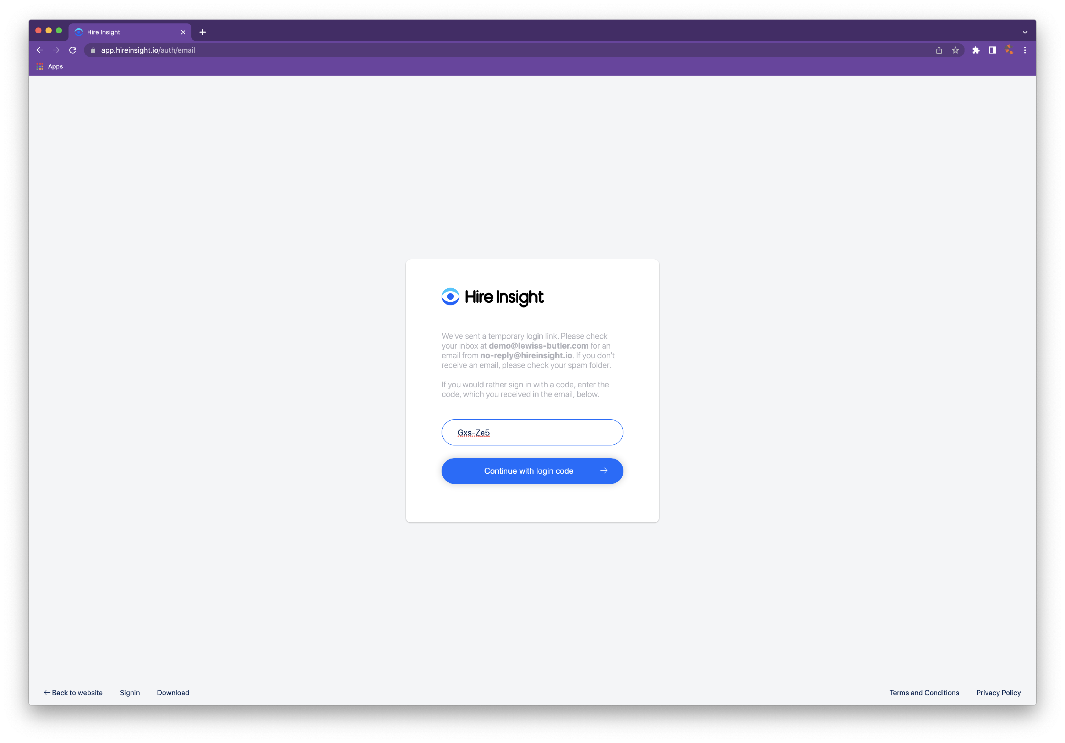
Task: Reload the Hire Insight page
Action: point(73,50)
